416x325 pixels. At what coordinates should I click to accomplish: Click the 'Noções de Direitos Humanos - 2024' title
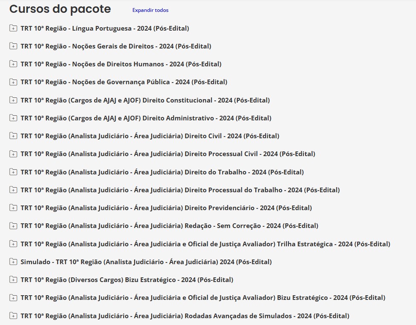click(121, 64)
